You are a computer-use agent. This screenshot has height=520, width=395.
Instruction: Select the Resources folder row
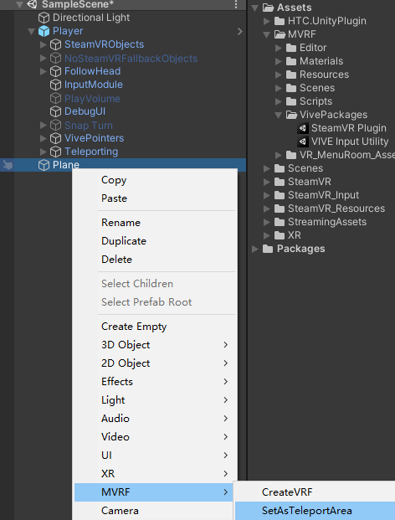(321, 75)
